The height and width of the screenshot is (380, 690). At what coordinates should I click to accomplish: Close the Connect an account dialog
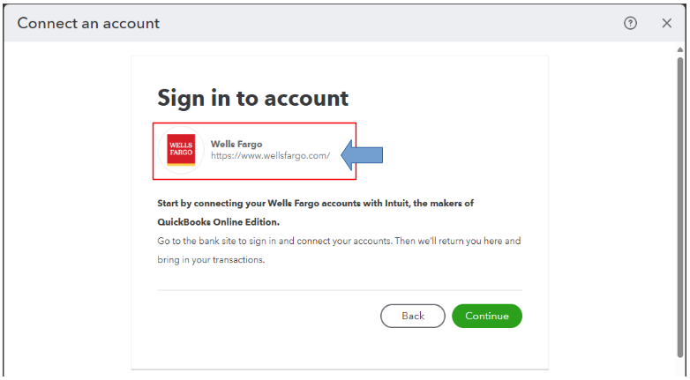[x=667, y=24]
